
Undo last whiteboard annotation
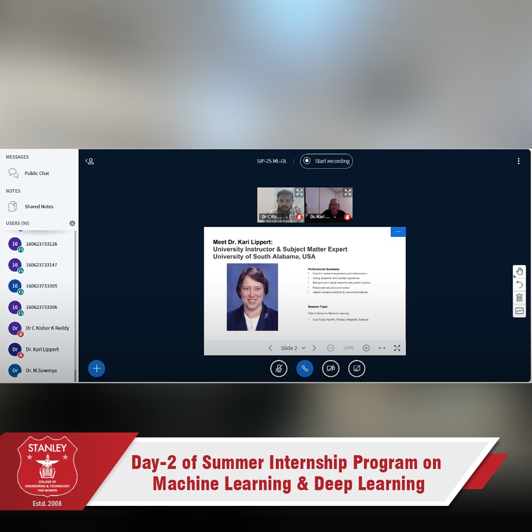click(x=519, y=284)
